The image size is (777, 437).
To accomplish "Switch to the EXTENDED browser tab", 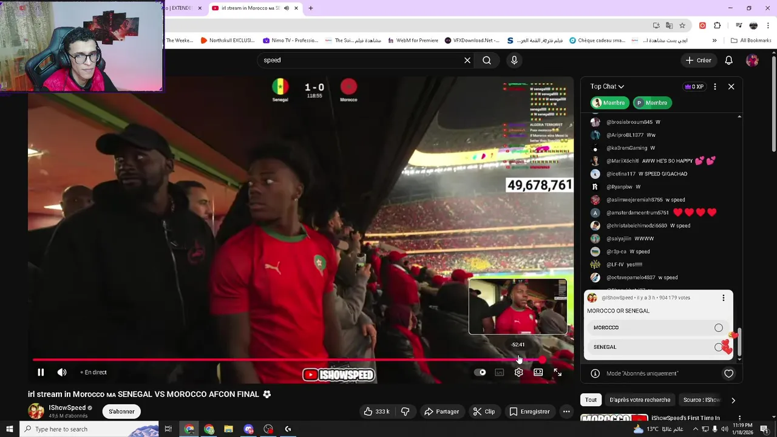I will (x=179, y=8).
